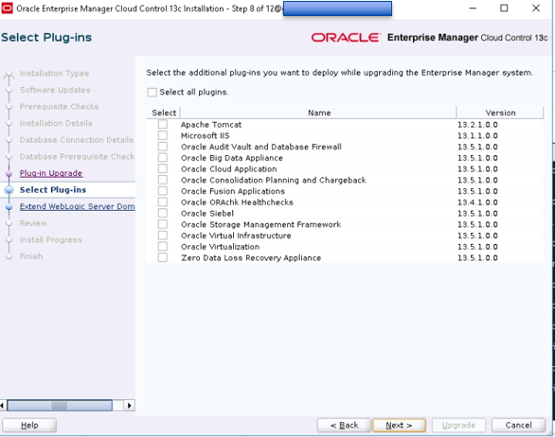
Task: Click the Oracle Fusion Applications row name
Action: pyautogui.click(x=233, y=191)
